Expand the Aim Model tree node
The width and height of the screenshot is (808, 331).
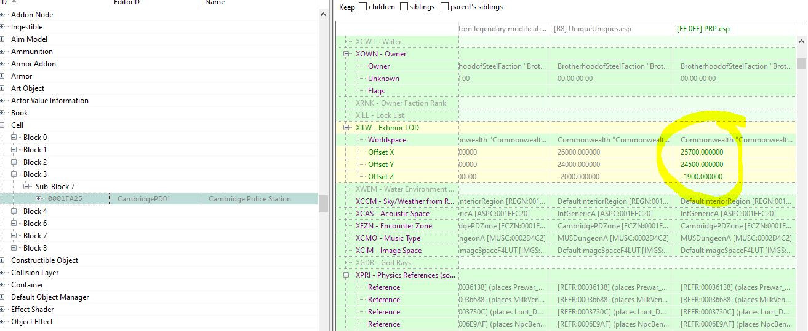(x=2, y=39)
